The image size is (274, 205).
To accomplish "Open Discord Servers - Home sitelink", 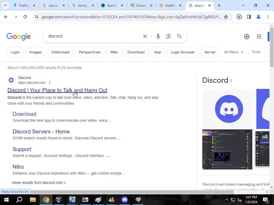I will [41, 132].
